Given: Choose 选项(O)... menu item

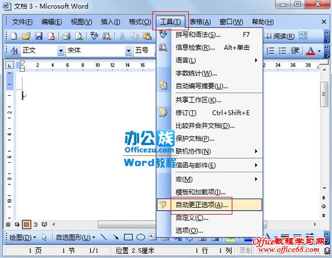Looking at the screenshot, I should pos(210,231).
